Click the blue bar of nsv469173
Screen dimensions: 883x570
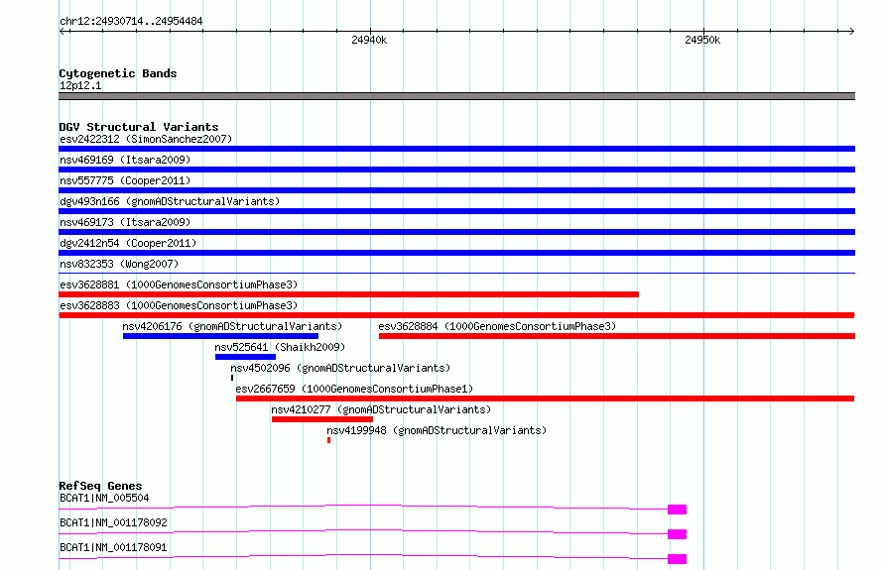[x=456, y=232]
